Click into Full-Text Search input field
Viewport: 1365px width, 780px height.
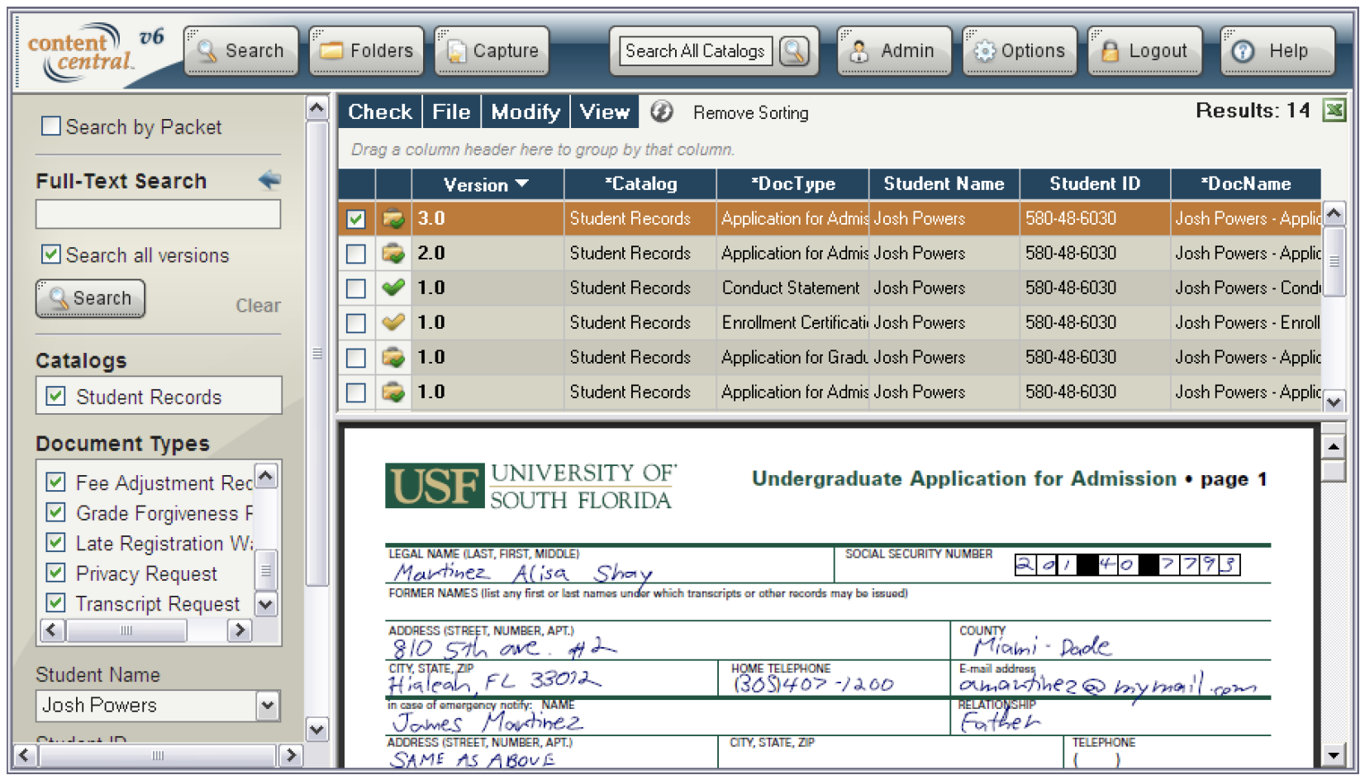coord(158,214)
